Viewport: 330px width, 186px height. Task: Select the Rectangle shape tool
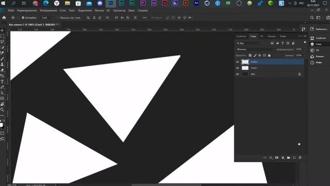[2, 99]
